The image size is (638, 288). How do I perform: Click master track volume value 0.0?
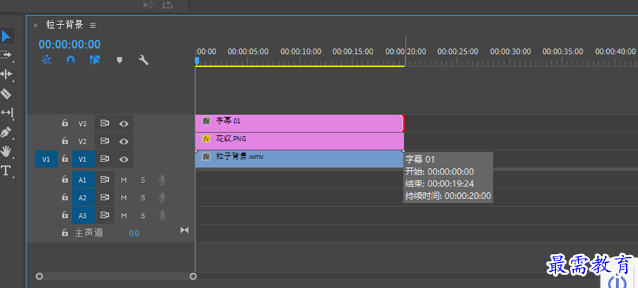pyautogui.click(x=134, y=233)
